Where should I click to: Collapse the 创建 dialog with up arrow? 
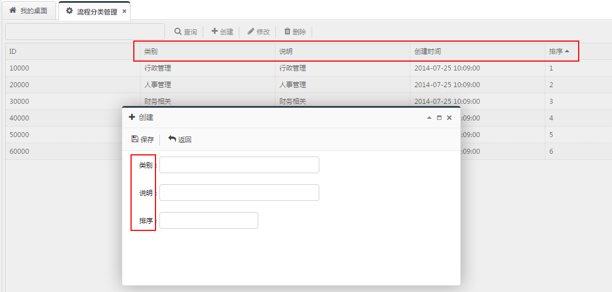pyautogui.click(x=429, y=118)
